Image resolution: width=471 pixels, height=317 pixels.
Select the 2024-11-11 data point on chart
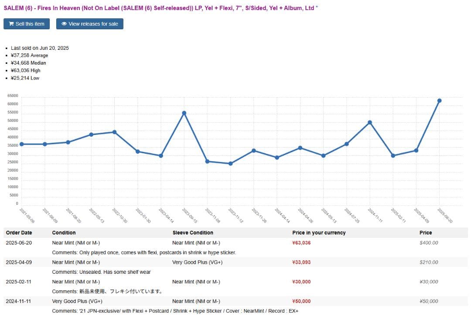pyautogui.click(x=370, y=122)
